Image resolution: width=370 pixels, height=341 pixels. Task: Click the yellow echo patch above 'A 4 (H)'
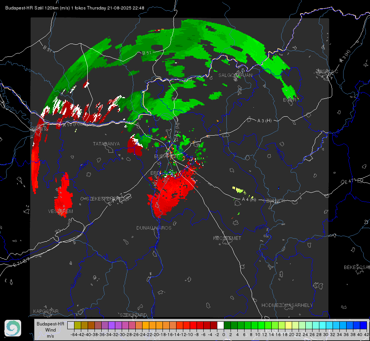tap(239, 190)
